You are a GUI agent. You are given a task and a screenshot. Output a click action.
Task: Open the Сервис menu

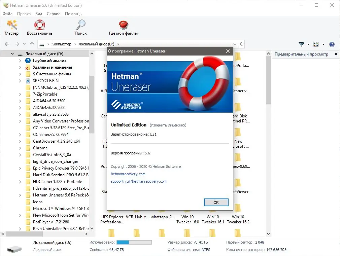(53, 14)
